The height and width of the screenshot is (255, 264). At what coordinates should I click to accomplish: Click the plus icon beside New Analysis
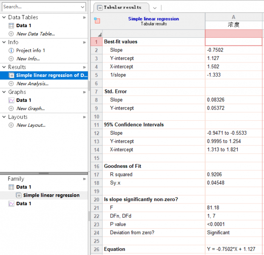[x=11, y=84]
